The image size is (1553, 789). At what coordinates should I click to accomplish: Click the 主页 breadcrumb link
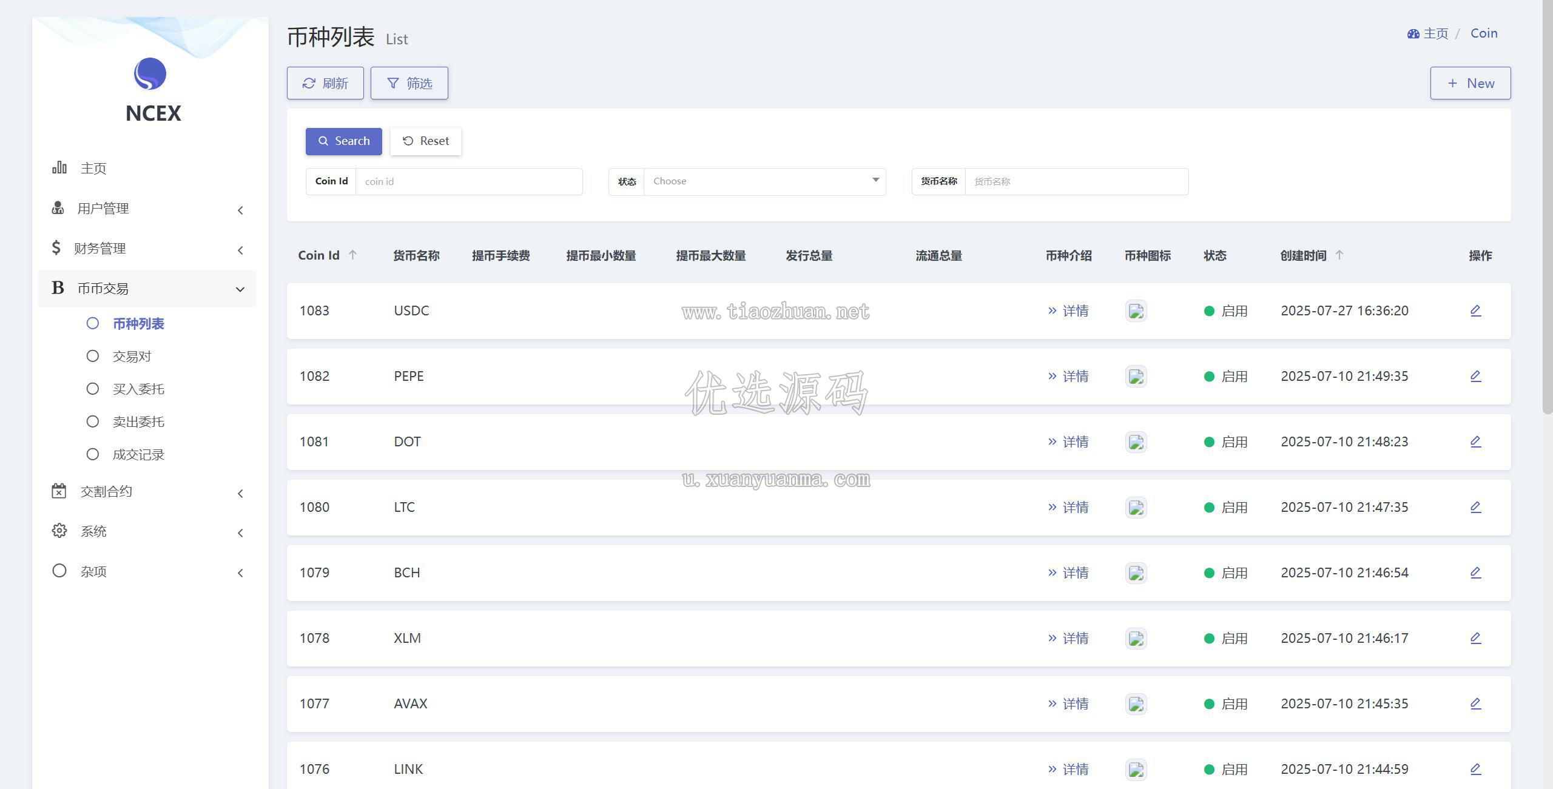tap(1436, 33)
